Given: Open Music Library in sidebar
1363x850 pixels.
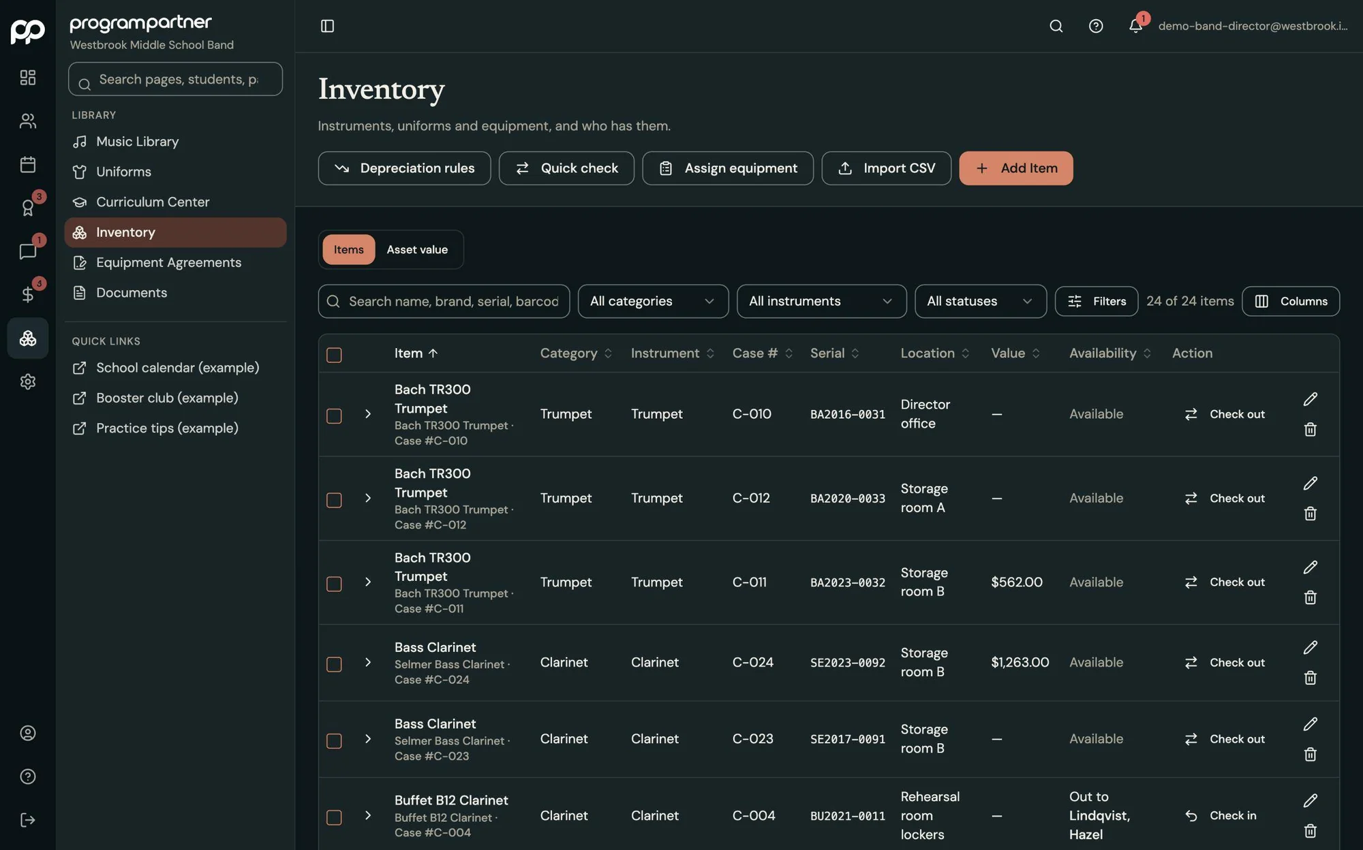Looking at the screenshot, I should (175, 142).
